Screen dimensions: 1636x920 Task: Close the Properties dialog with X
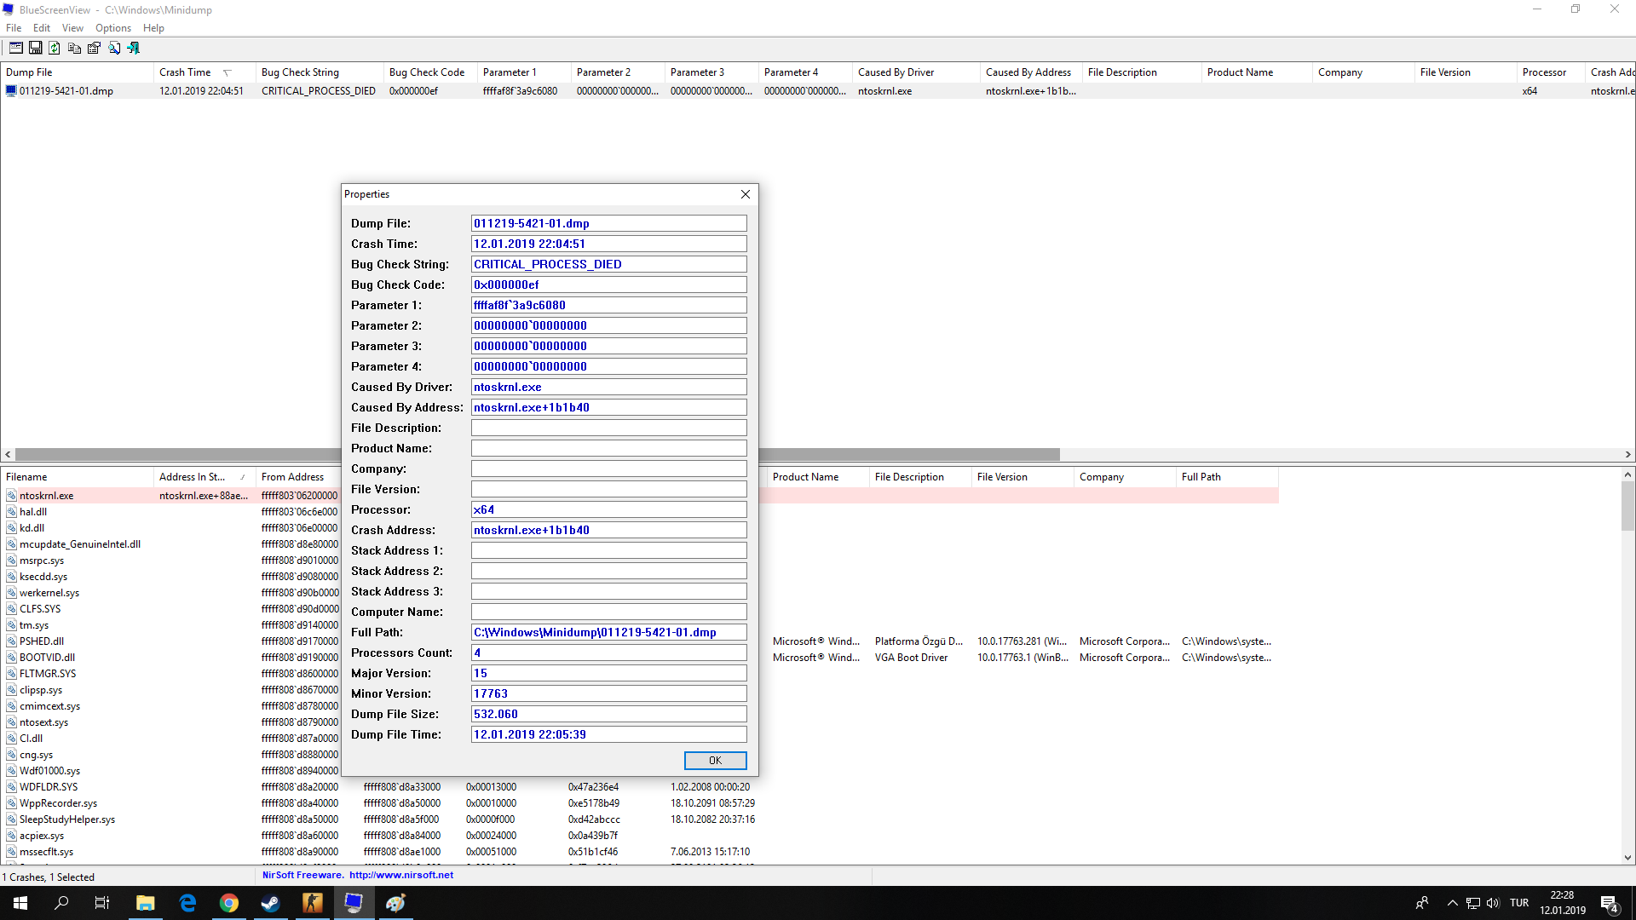(746, 194)
